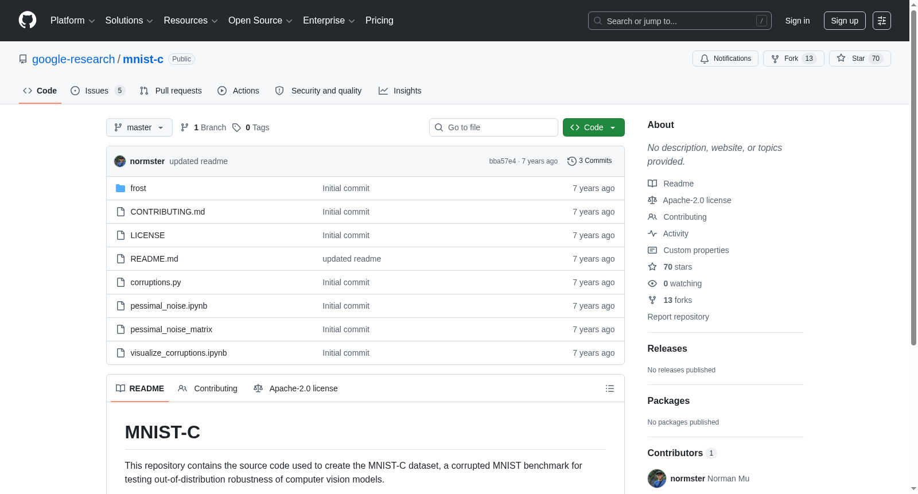Click the Sign up button
The image size is (918, 494).
tap(845, 21)
